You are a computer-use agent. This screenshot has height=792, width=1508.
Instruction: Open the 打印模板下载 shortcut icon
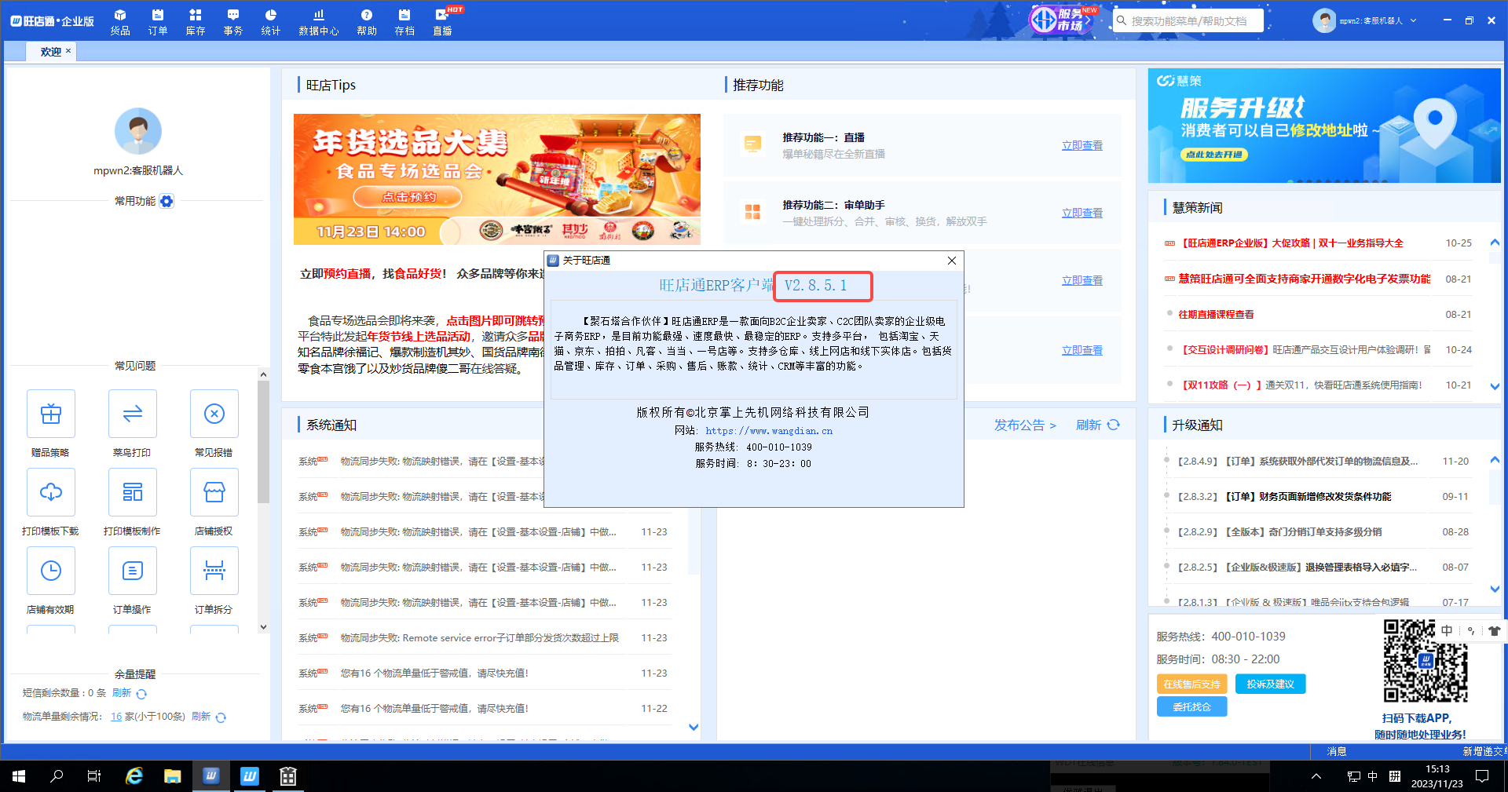click(51, 492)
